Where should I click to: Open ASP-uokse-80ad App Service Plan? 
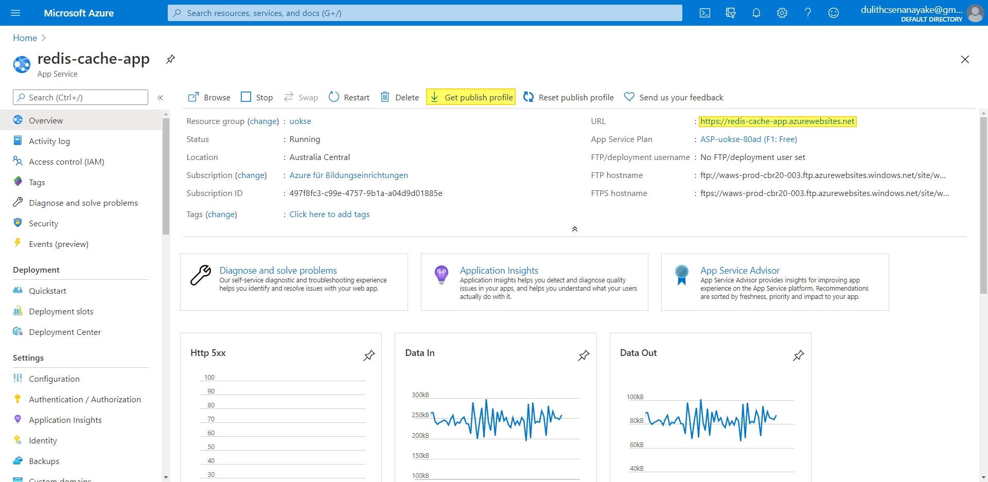[749, 139]
